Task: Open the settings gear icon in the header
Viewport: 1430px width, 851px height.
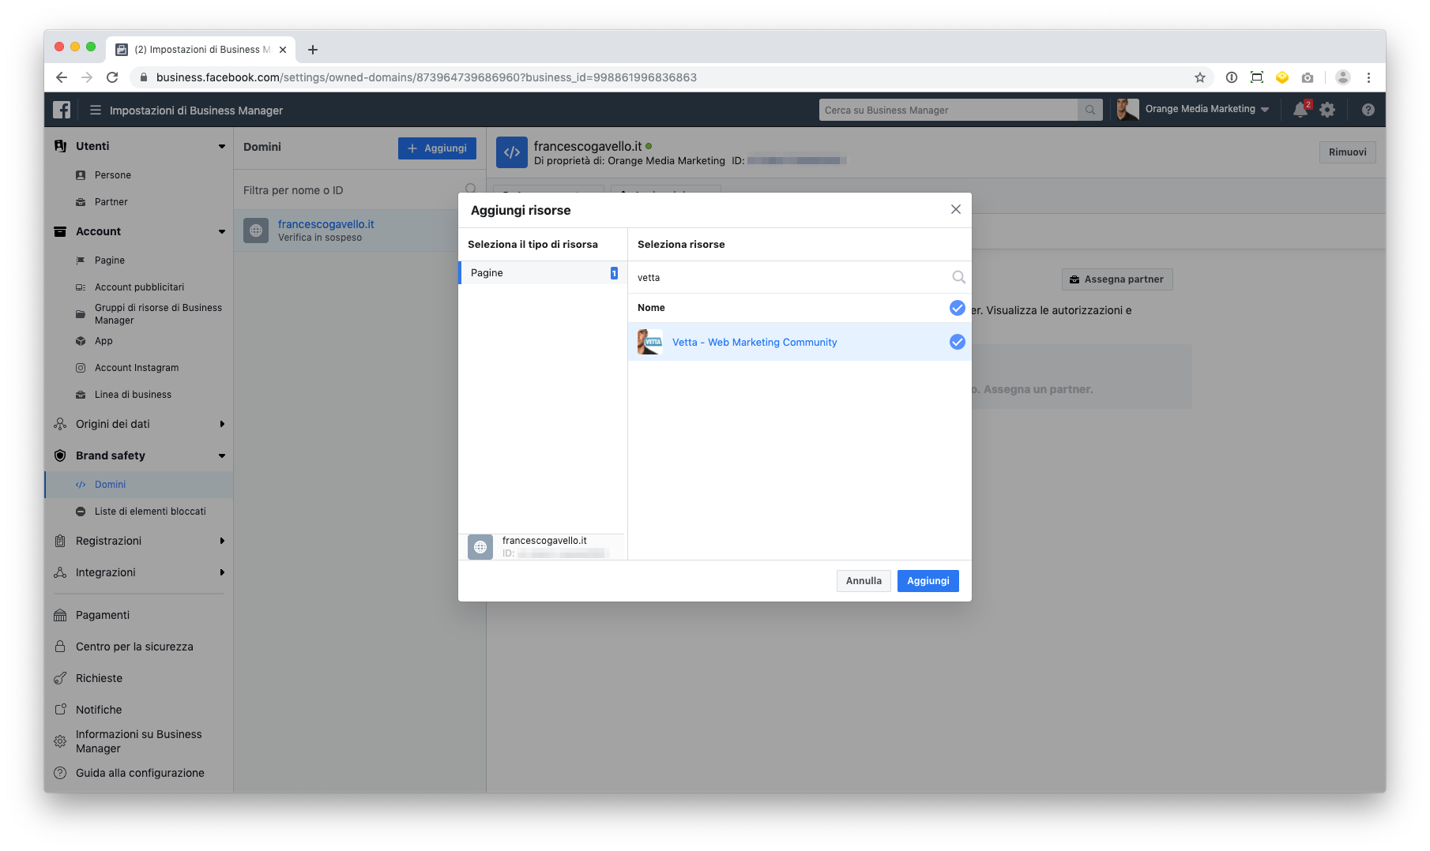Action: click(x=1327, y=110)
